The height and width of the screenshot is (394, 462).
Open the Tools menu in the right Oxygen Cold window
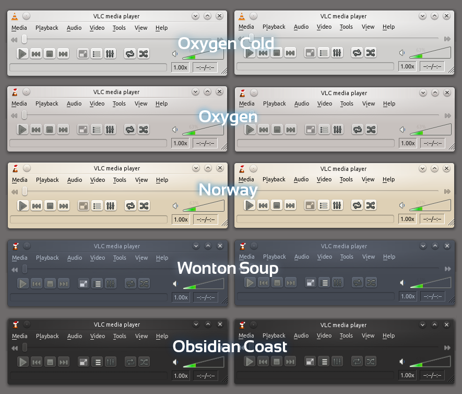point(346,27)
